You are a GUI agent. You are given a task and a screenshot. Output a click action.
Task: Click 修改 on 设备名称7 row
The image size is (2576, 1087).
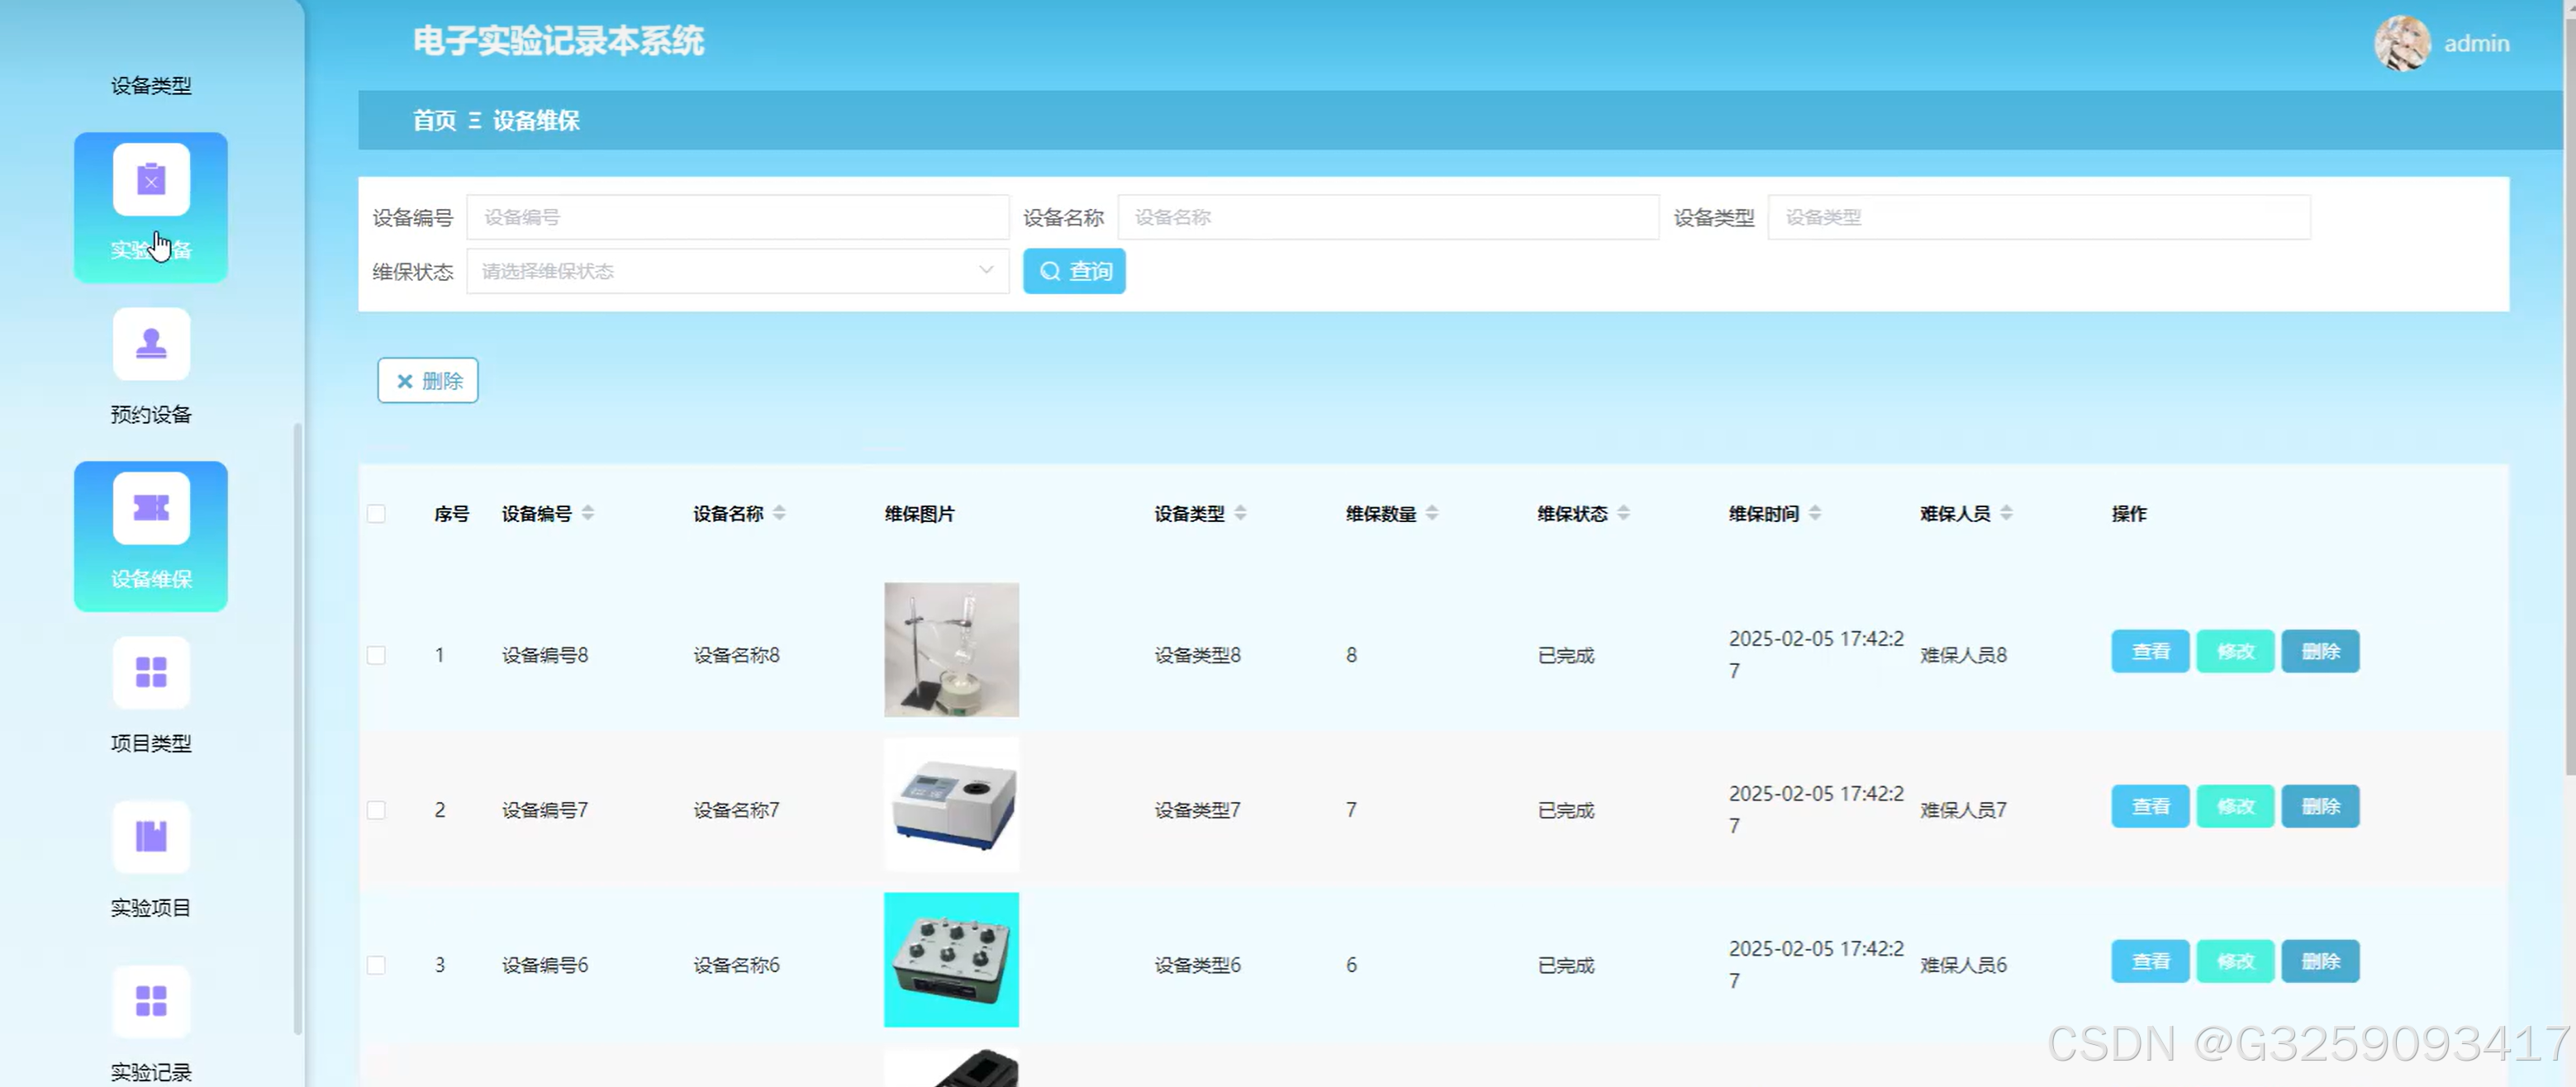(2236, 806)
